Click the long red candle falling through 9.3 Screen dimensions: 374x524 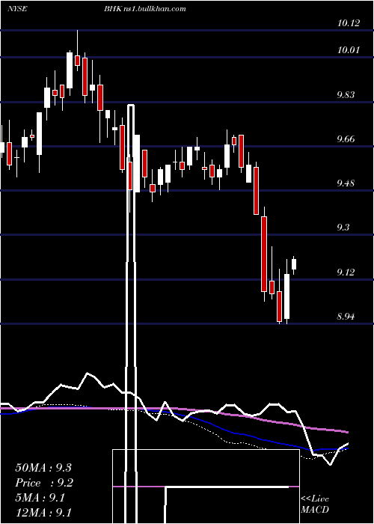(264, 254)
